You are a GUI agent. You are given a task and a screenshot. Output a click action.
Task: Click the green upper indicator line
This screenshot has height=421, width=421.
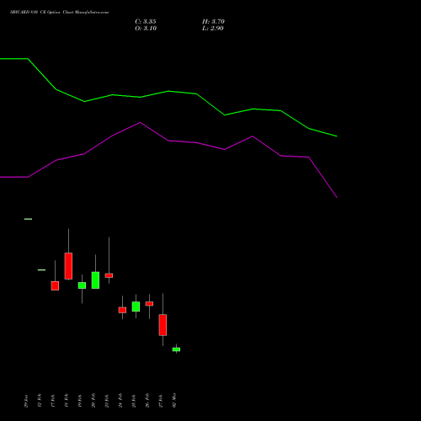point(168,91)
